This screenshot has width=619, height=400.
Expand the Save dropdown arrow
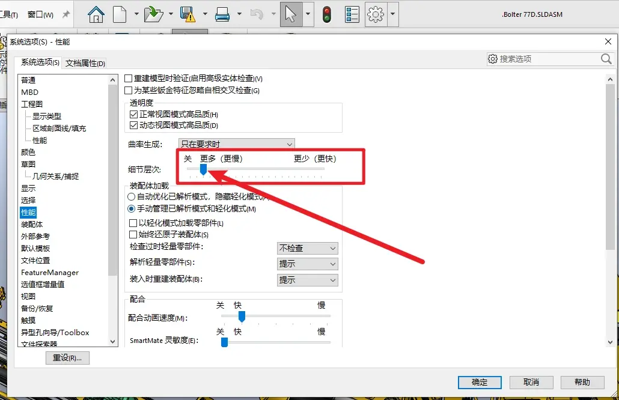click(205, 14)
